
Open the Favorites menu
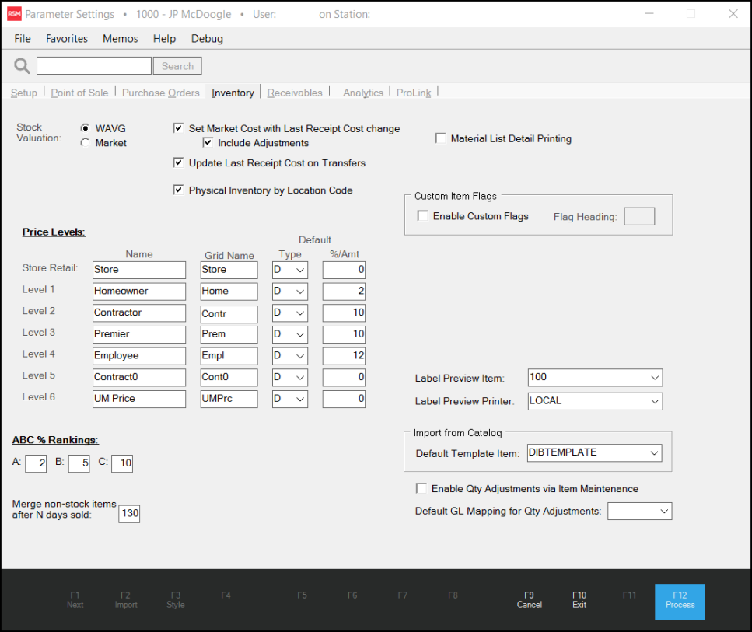coord(67,38)
